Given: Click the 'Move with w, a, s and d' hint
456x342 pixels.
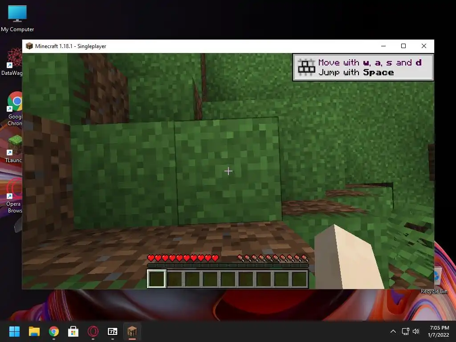Looking at the screenshot, I should coord(370,62).
